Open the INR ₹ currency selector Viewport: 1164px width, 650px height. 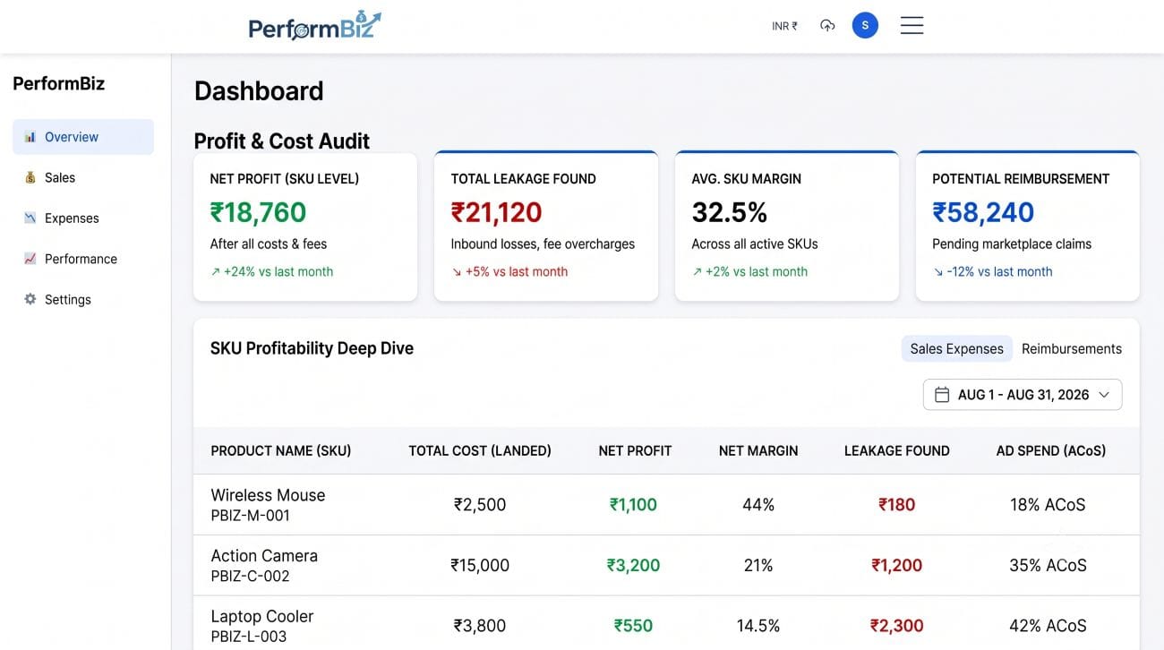(784, 26)
